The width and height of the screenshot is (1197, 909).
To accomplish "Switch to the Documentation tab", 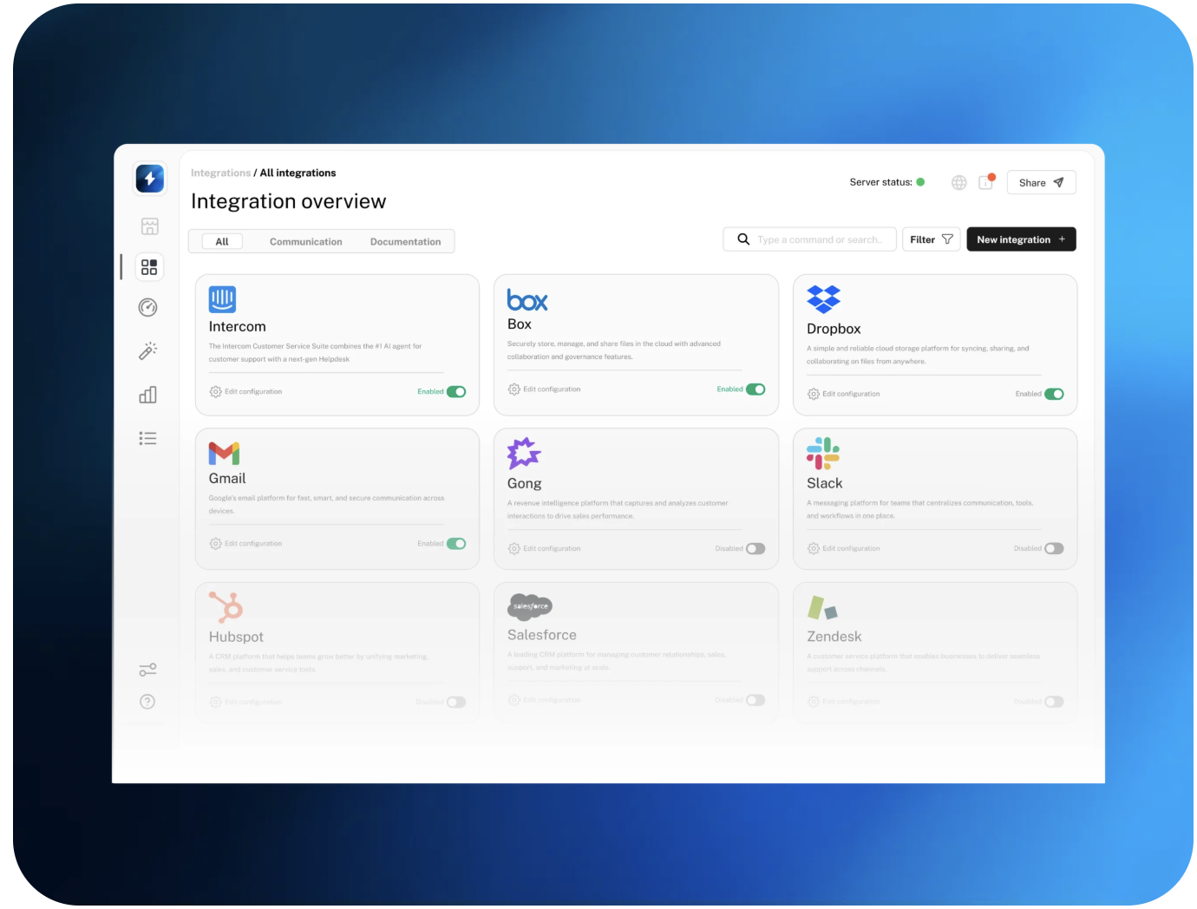I will 405,242.
